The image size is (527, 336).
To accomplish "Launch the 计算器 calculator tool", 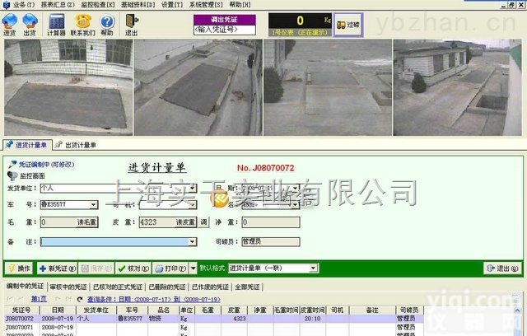I will 56,24.
